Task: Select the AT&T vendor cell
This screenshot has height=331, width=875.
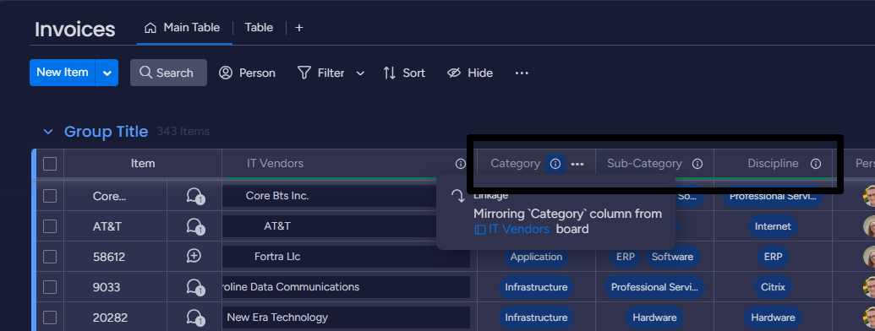Action: (x=346, y=226)
